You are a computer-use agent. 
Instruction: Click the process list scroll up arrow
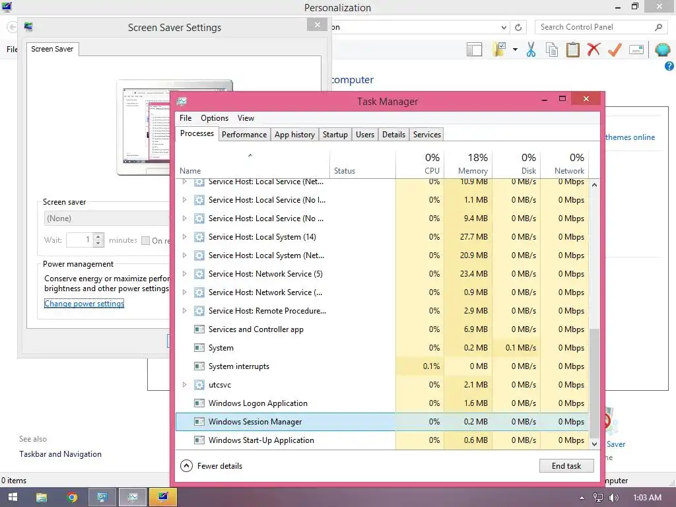tap(594, 185)
